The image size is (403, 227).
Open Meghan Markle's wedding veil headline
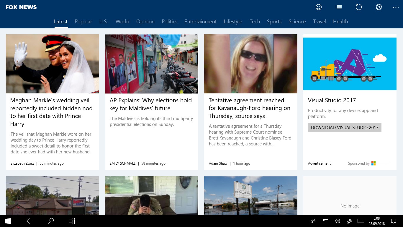(52, 112)
